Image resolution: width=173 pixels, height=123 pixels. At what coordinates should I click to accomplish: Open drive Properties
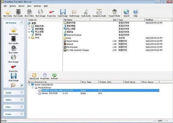[45, 76]
